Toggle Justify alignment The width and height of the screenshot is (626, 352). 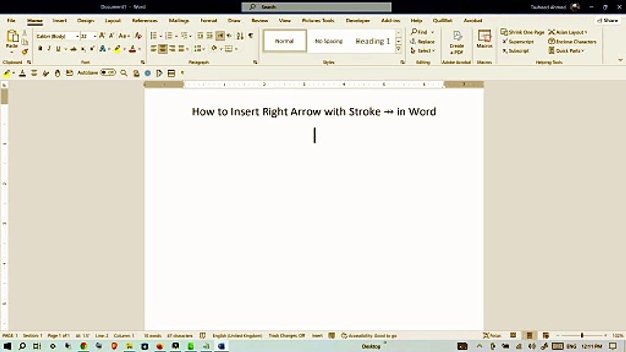(x=181, y=49)
